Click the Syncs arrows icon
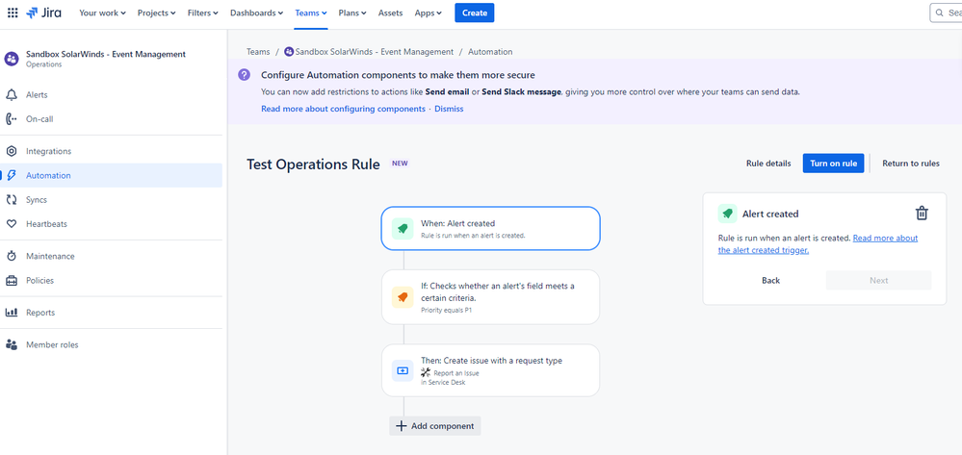Image resolution: width=962 pixels, height=455 pixels. pyautogui.click(x=11, y=200)
